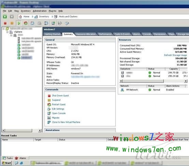Collapse the root vCenter tree node
189x166 pixels.
point(3,29)
